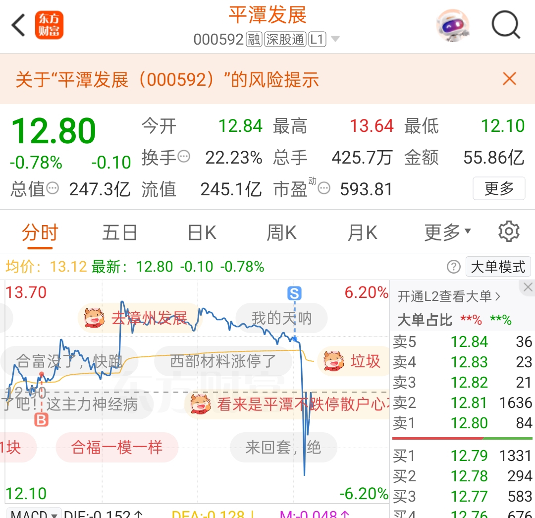Viewport: 535px width, 518px height.
Task: Switch to the 日K tab
Action: click(x=202, y=233)
